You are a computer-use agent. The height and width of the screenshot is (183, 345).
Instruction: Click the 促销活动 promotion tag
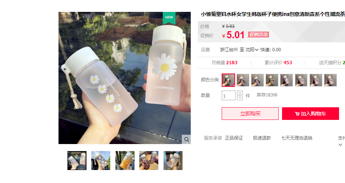(x=258, y=35)
